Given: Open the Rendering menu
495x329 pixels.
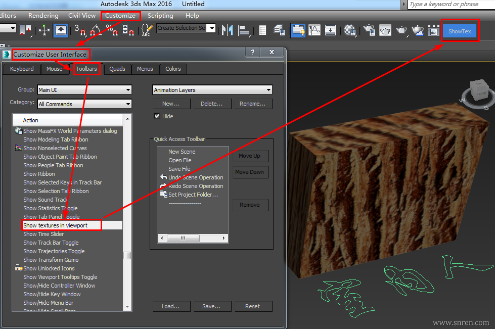Looking at the screenshot, I should coord(43,16).
